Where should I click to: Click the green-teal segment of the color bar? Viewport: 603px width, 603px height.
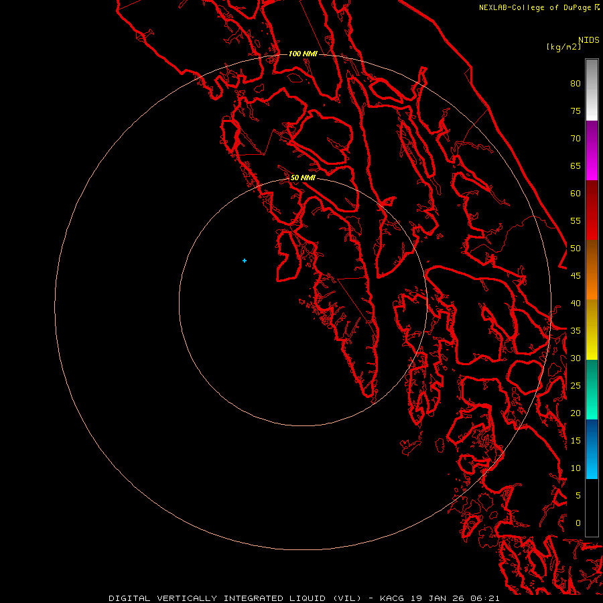coord(592,389)
